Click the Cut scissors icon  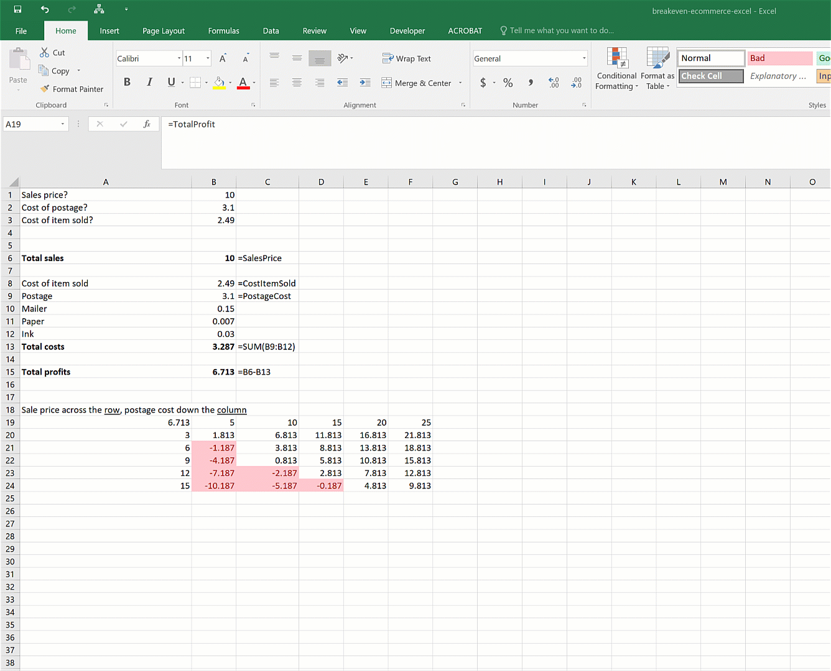45,53
